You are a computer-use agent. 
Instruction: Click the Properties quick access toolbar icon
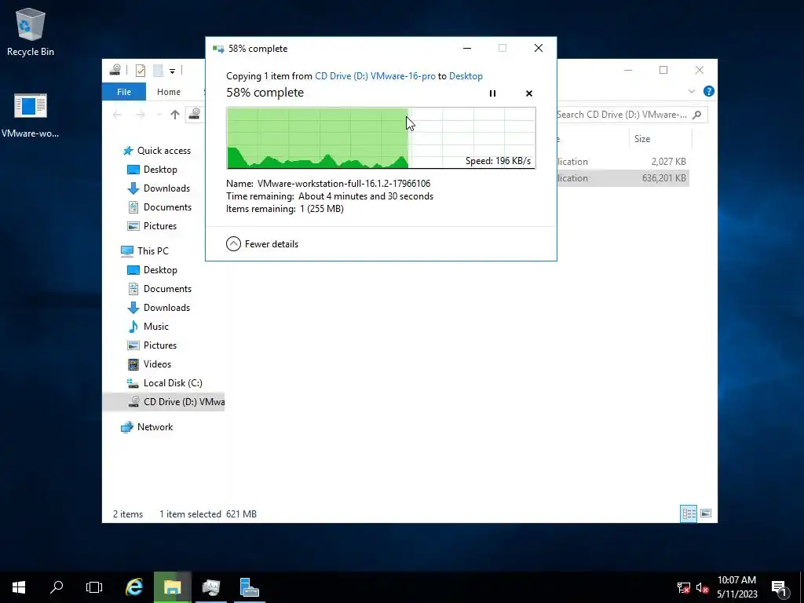coord(141,70)
